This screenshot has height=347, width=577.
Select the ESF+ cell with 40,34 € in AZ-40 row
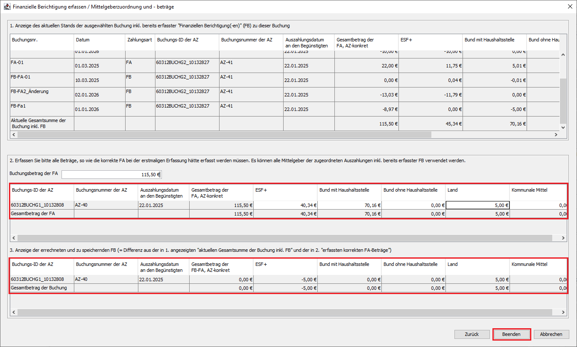coord(285,205)
